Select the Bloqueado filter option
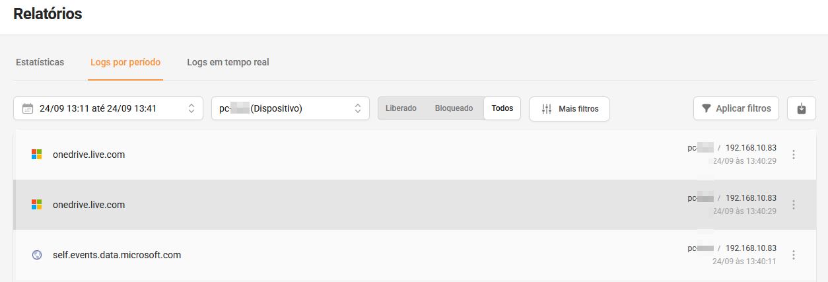The image size is (828, 282). 454,108
